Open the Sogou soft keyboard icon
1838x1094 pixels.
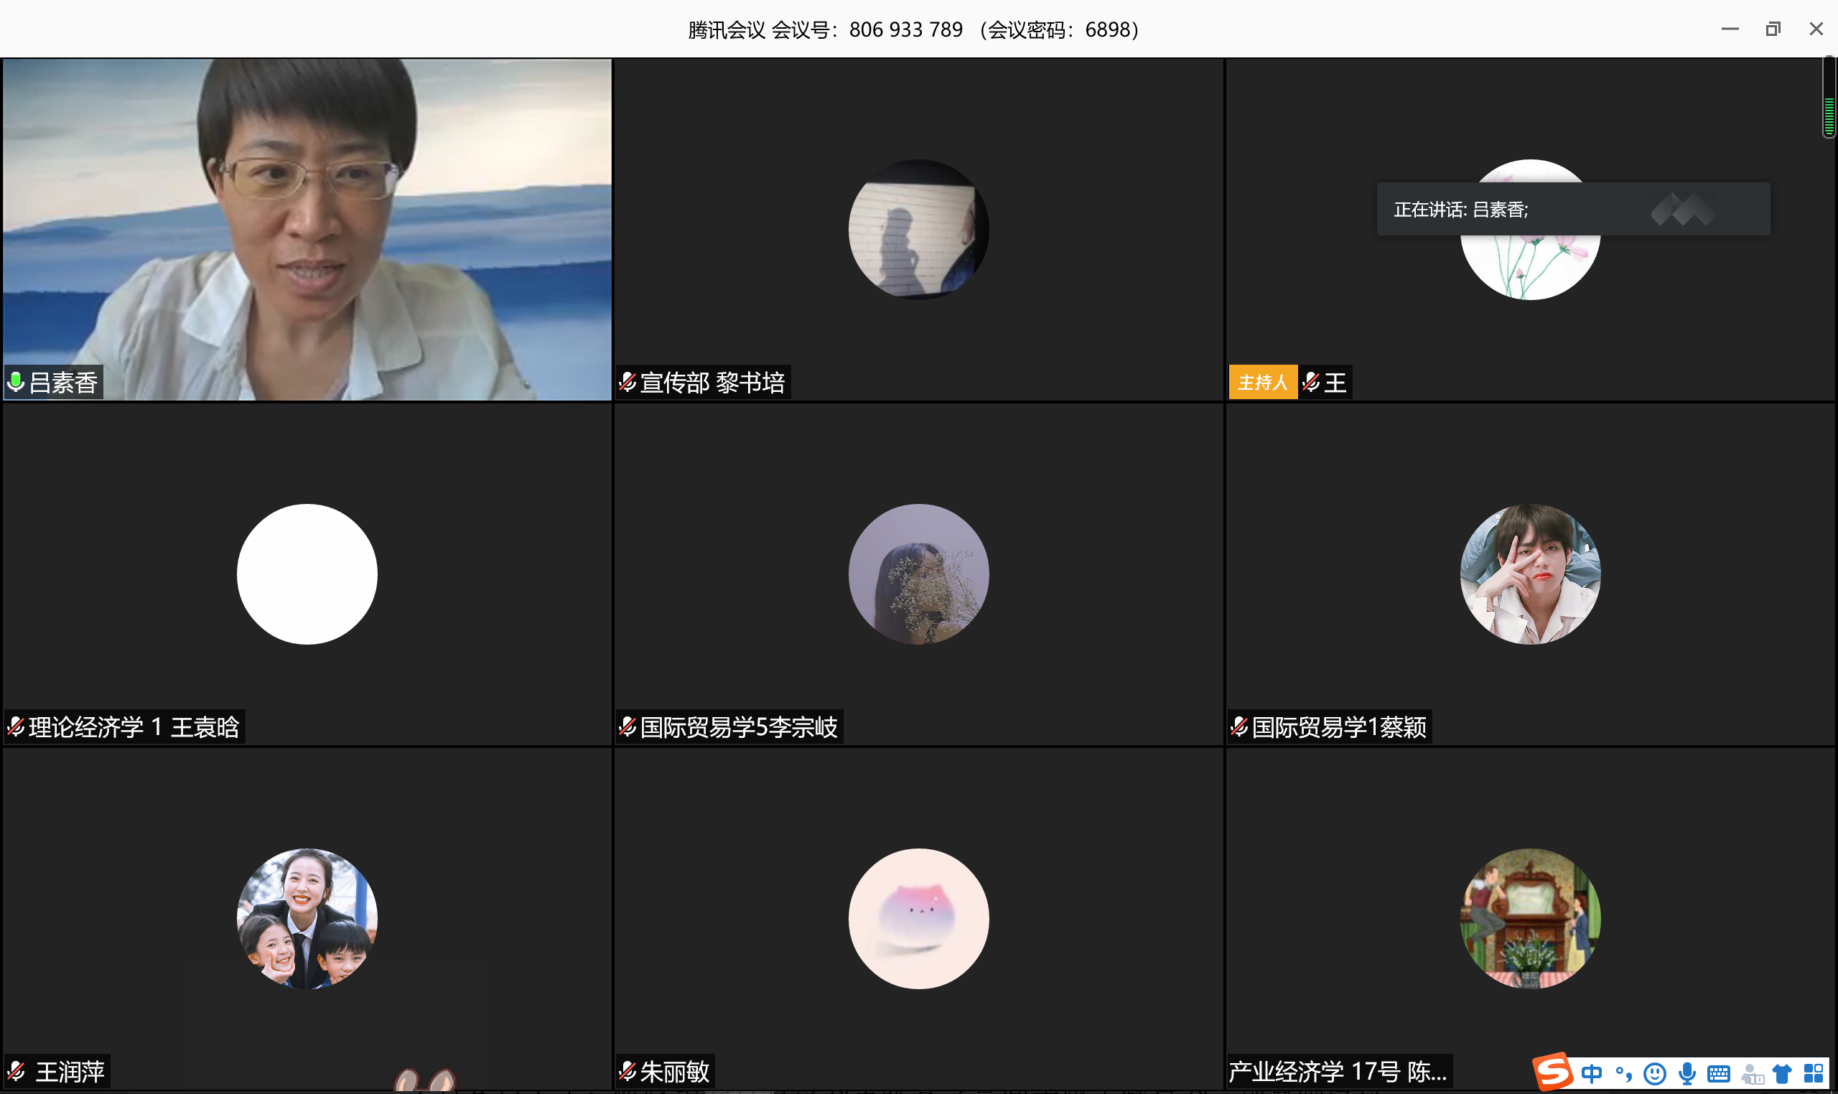(x=1719, y=1073)
